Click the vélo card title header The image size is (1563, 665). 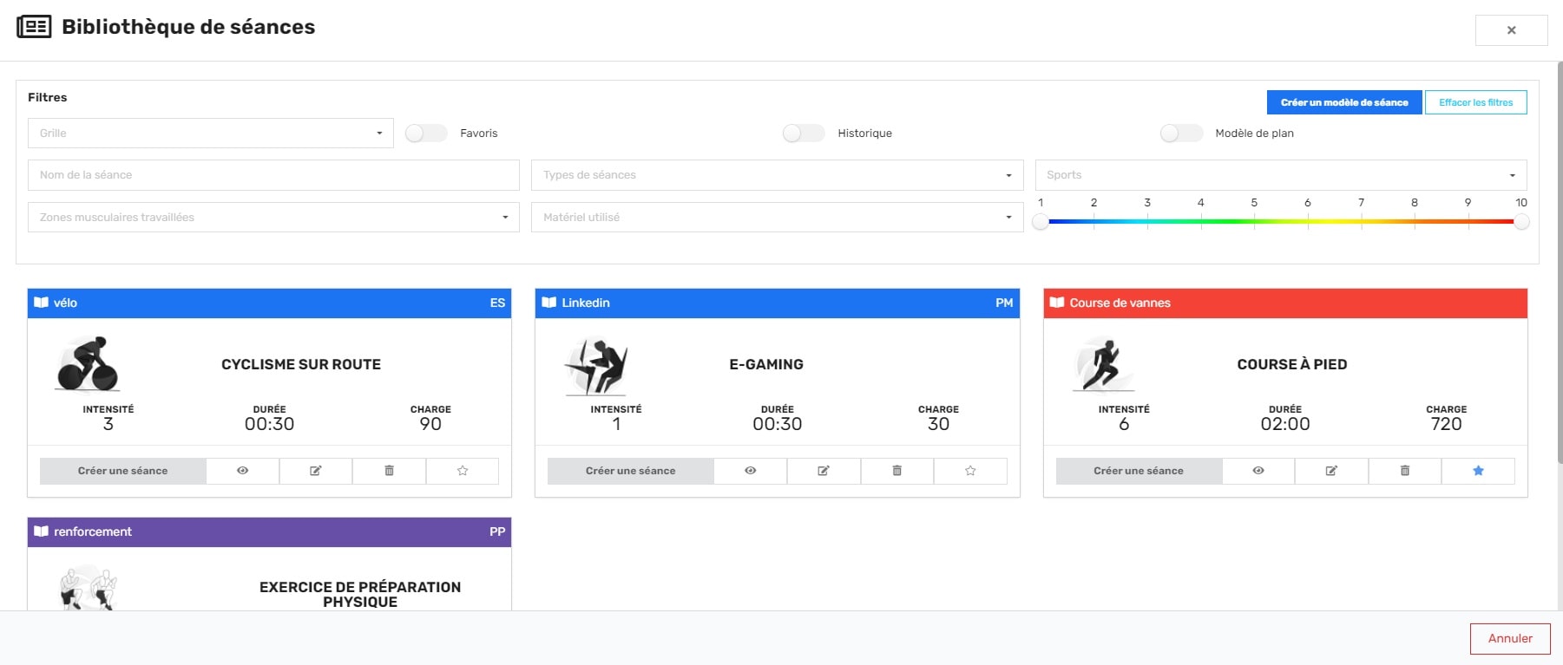[x=269, y=303]
